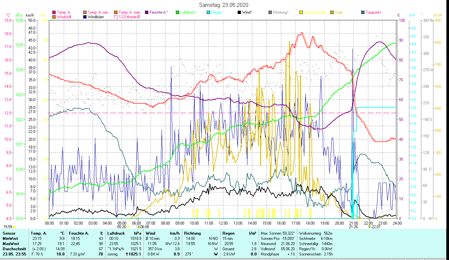Click the 'Samstag, 23.05.2020' chart title

click(x=224, y=5)
